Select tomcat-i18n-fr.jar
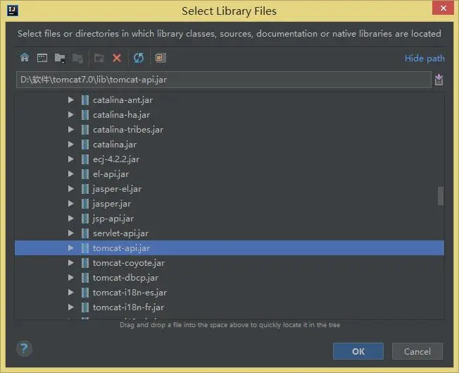The width and height of the screenshot is (459, 373). [128, 307]
